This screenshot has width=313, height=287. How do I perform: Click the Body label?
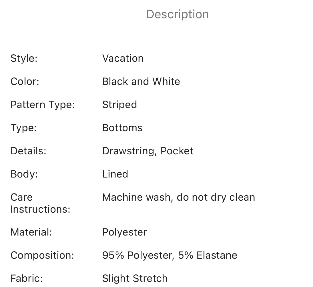(x=24, y=174)
